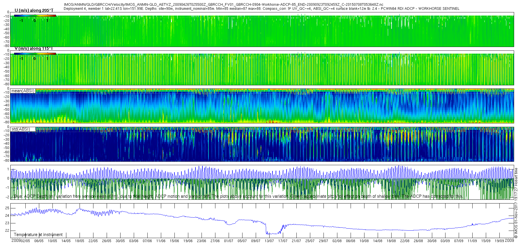Image resolution: width=519 pixels, height=245 pixels.
Task: Click the '24' tick on the temperature axis
Action: coord(7,216)
